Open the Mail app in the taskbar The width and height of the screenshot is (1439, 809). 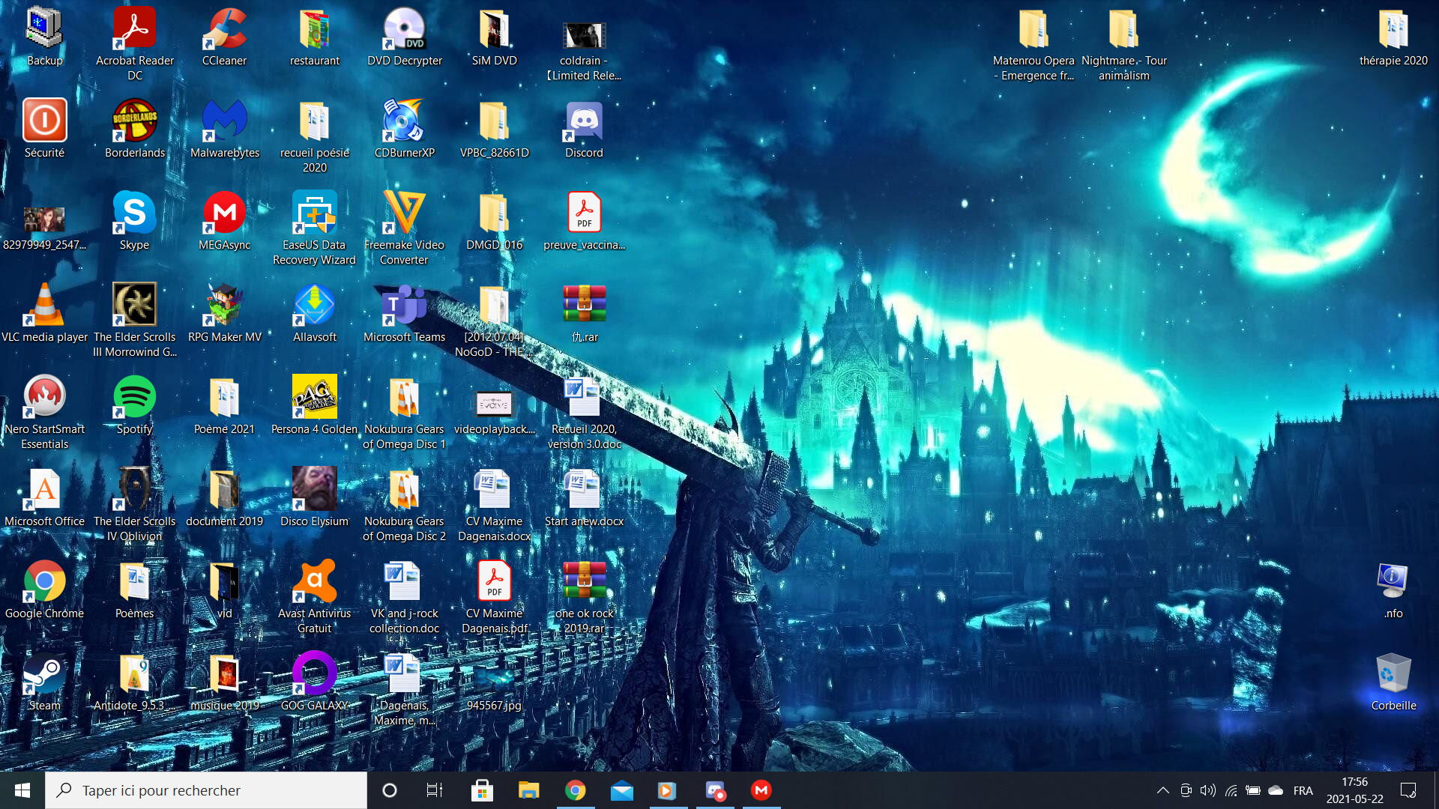[622, 790]
